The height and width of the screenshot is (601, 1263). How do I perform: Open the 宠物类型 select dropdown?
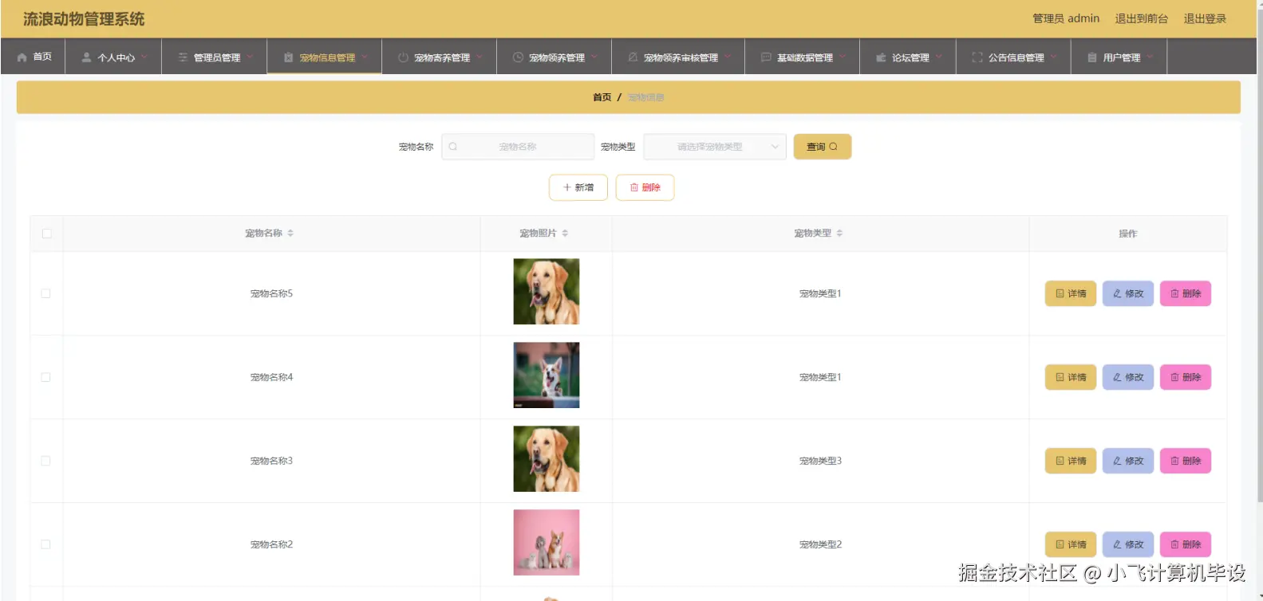[715, 147]
